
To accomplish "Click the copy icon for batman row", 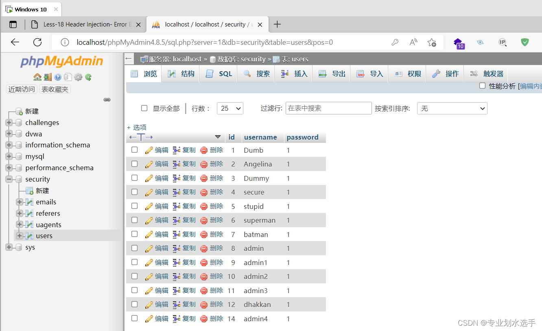I will (x=177, y=235).
